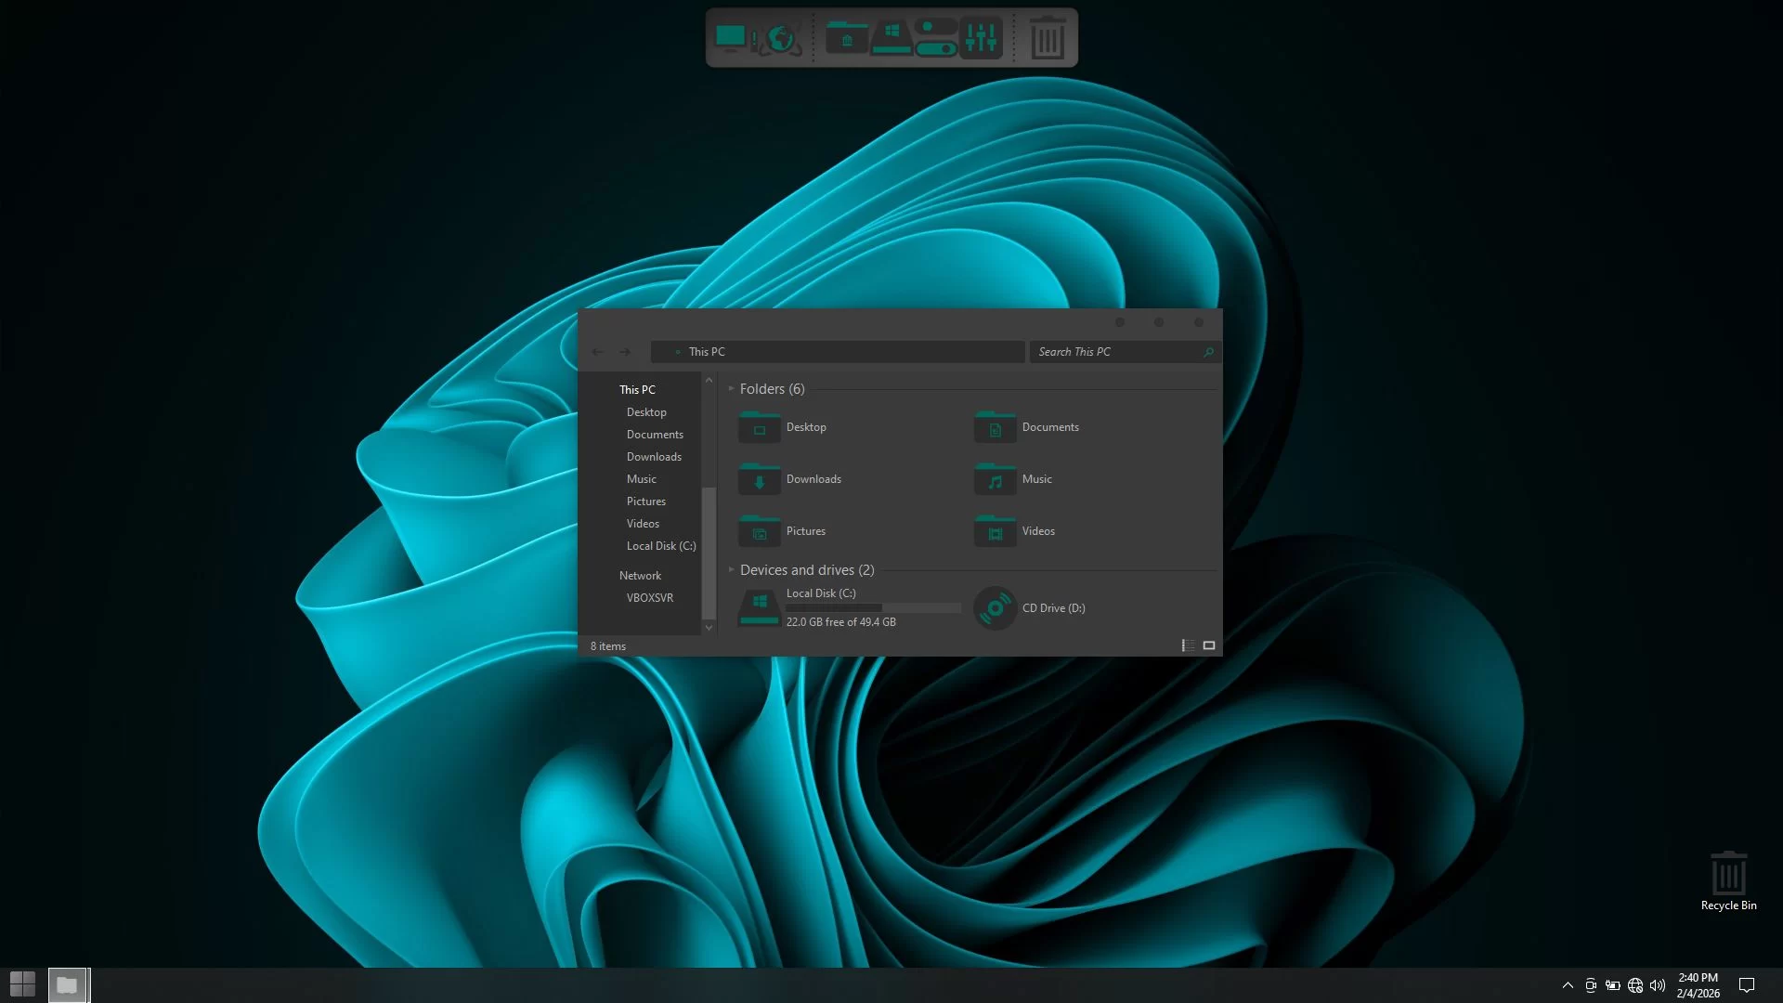This screenshot has height=1003, width=1783.
Task: Open the toggle switches settings dock icon
Action: (935, 38)
